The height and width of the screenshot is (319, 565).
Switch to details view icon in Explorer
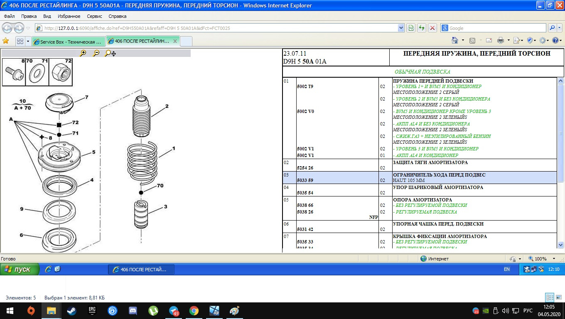click(x=550, y=297)
